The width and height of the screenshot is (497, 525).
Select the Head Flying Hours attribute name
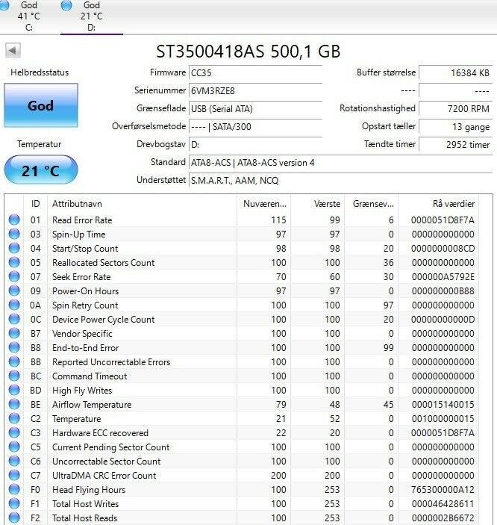click(x=89, y=490)
